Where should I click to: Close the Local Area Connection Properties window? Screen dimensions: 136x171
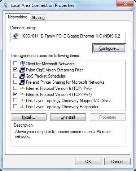click(125, 4)
